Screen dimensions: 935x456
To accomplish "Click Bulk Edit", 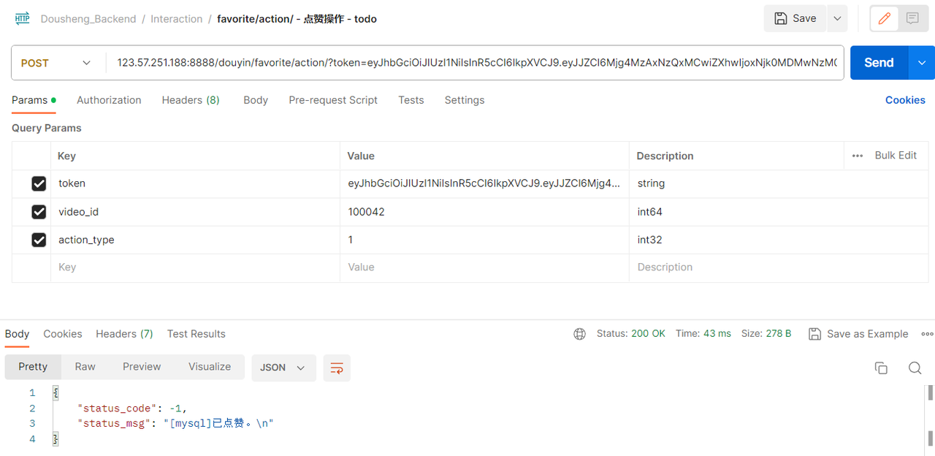I will [896, 156].
